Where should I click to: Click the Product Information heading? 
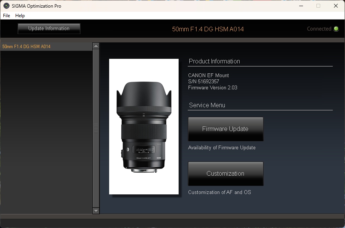point(214,61)
